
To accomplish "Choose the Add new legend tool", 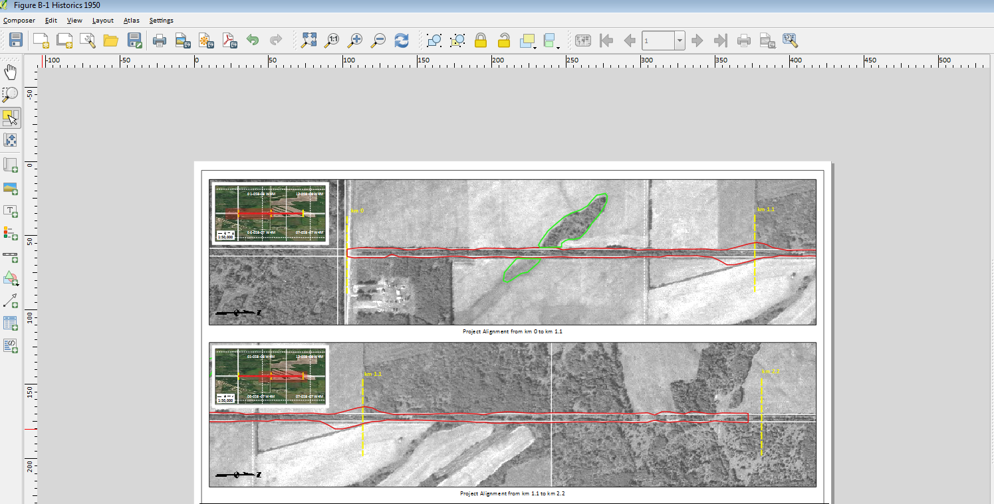I will point(11,234).
